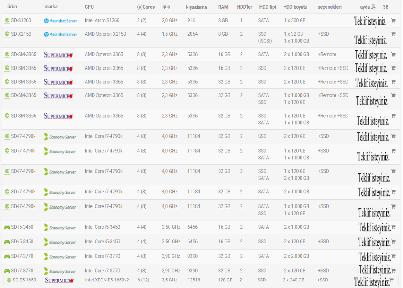Click cart icon for SD-i5-3450 SATA row
The image size is (403, 288).
pos(393,227)
